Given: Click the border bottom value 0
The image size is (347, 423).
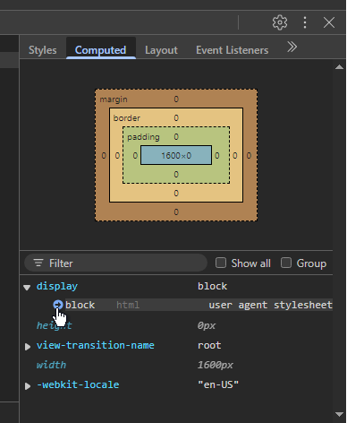Looking at the screenshot, I should pos(176,193).
